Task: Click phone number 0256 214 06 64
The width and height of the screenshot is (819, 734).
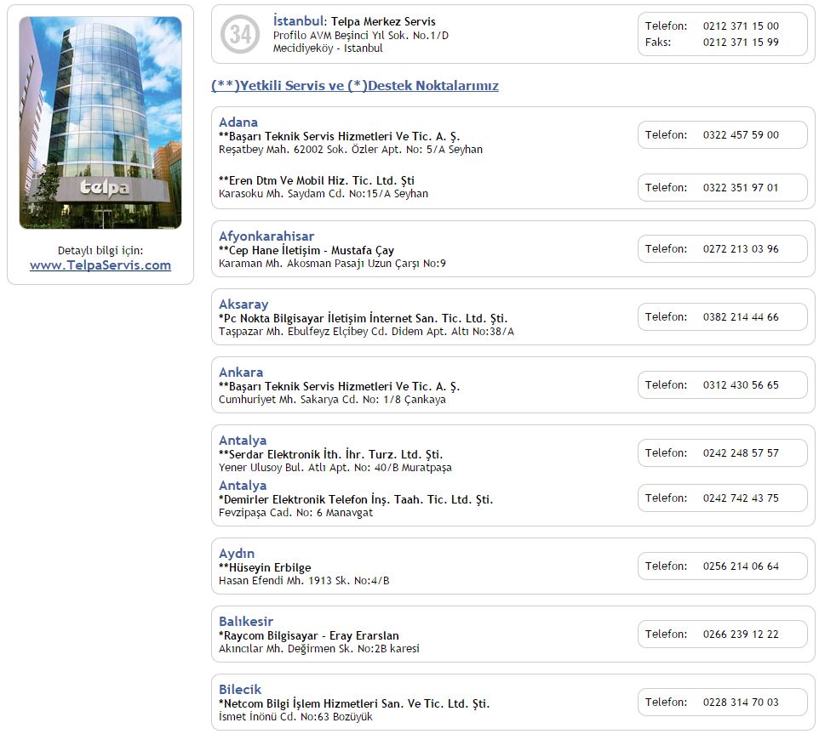Action: [741, 566]
